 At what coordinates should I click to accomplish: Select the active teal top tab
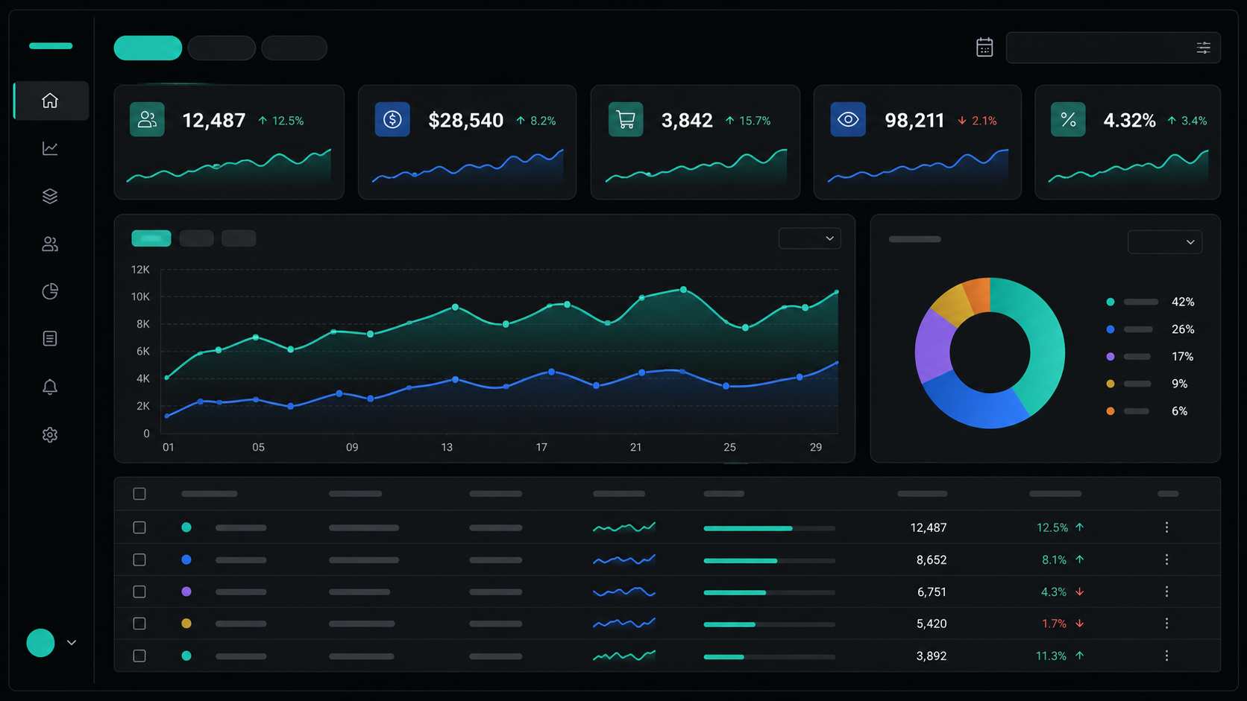click(x=148, y=48)
